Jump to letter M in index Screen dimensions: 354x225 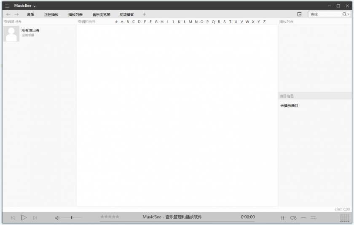(x=190, y=21)
